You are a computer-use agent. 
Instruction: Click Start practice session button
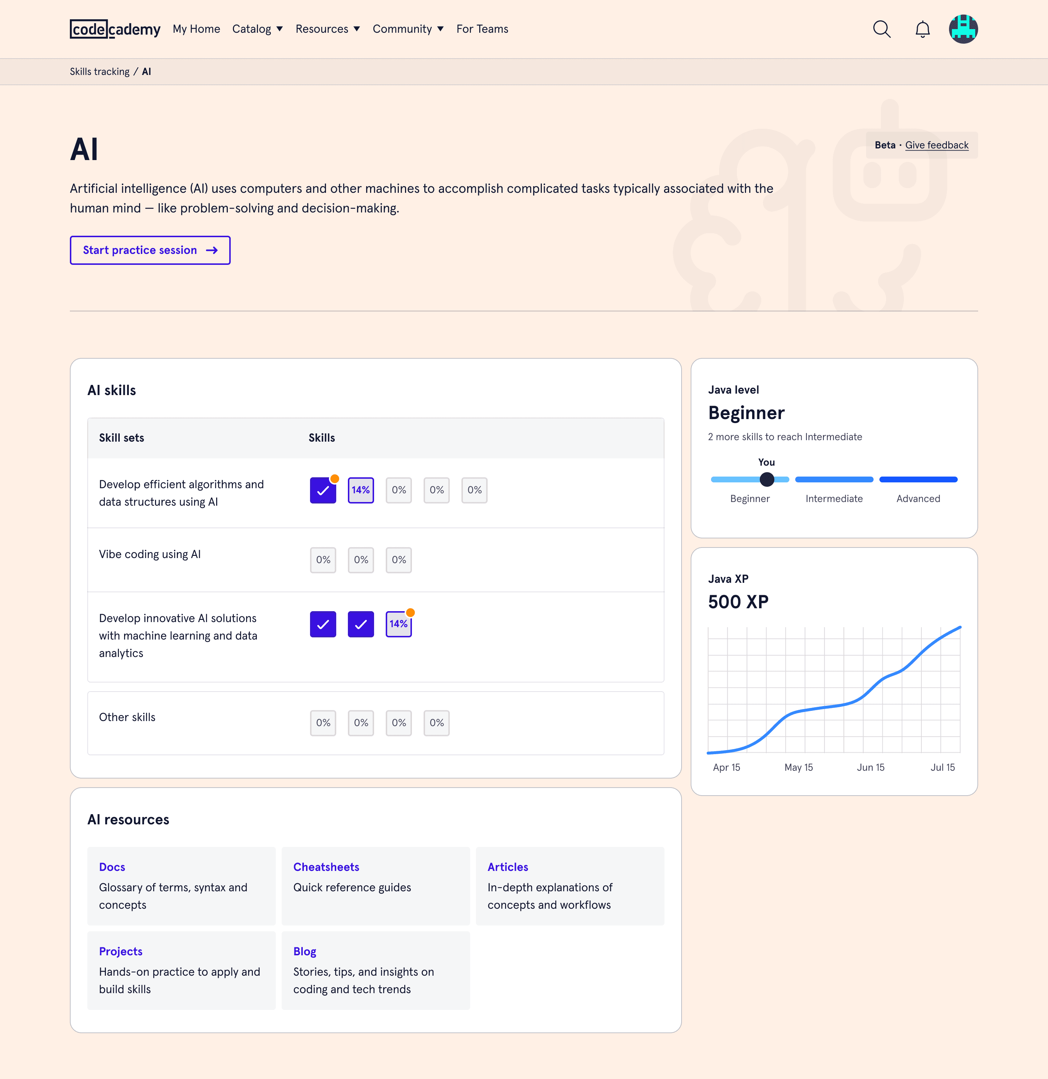tap(150, 251)
